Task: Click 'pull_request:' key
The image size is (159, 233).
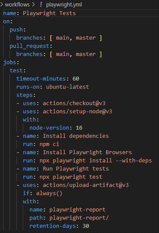Action: pyautogui.click(x=31, y=46)
